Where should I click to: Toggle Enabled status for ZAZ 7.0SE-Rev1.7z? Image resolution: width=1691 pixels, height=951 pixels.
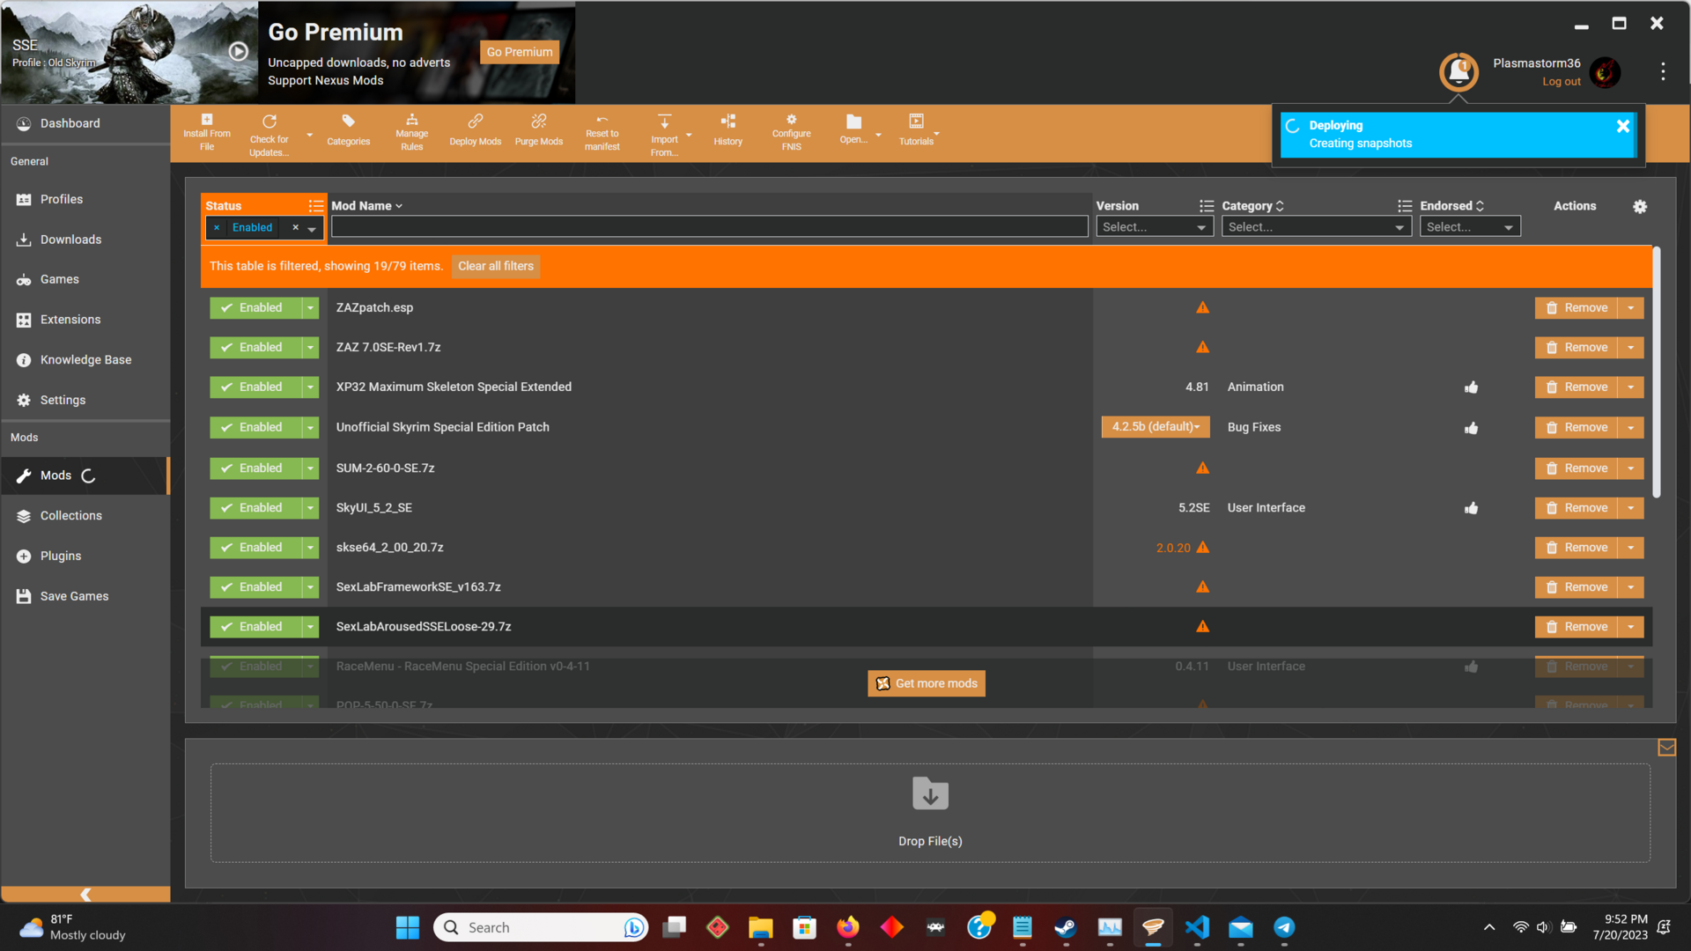pos(255,347)
